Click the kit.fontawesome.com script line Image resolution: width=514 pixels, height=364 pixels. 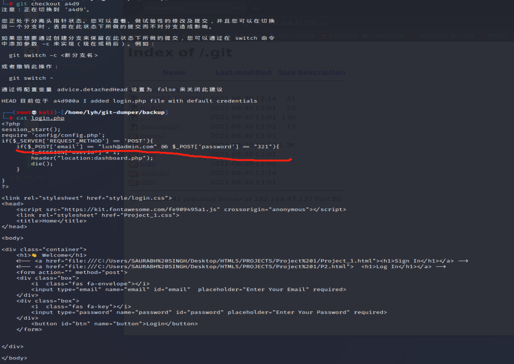181,209
